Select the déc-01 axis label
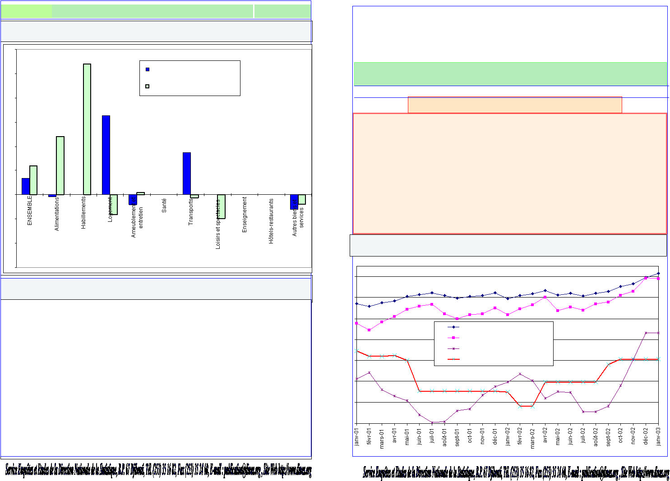670x481 pixels. point(495,436)
